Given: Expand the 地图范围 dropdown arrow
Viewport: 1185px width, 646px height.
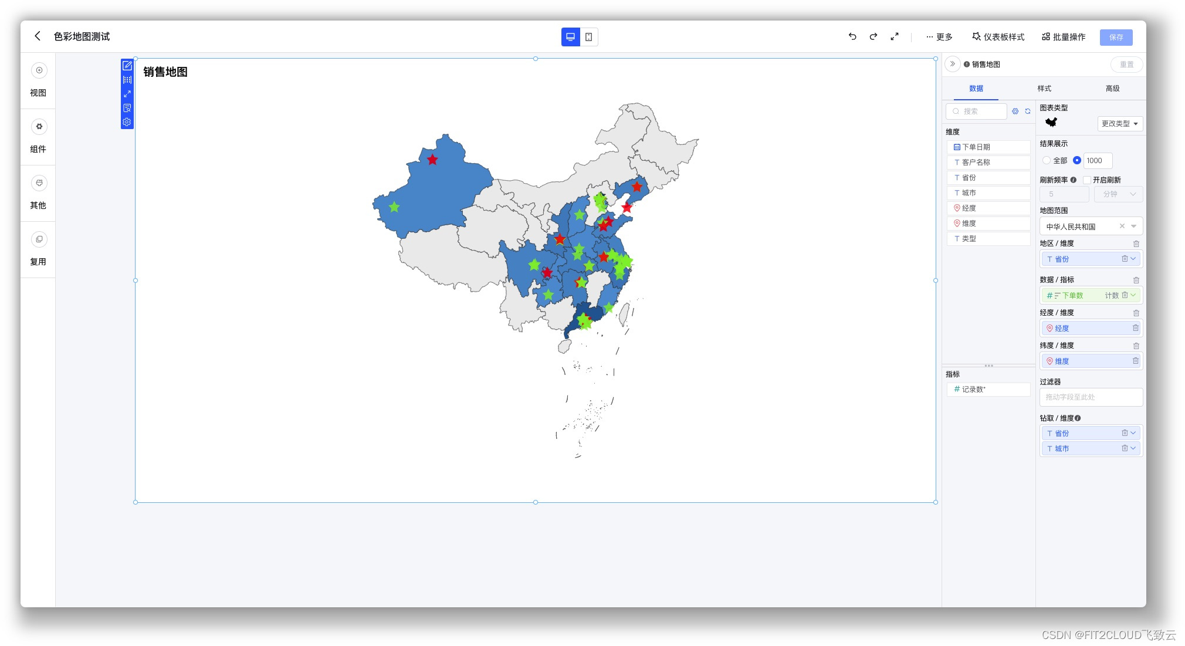Looking at the screenshot, I should coord(1133,226).
